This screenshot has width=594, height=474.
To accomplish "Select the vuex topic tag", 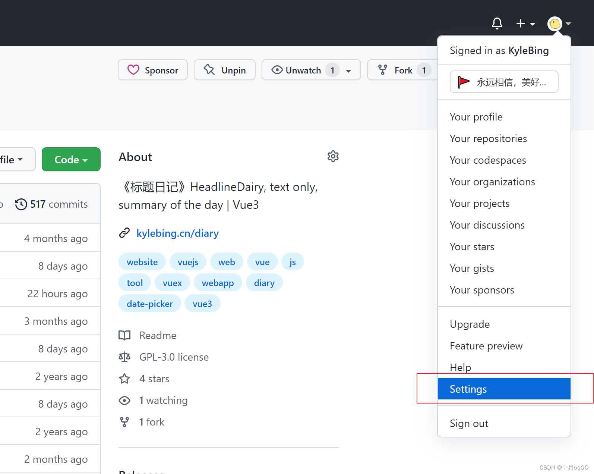I will click(x=172, y=283).
